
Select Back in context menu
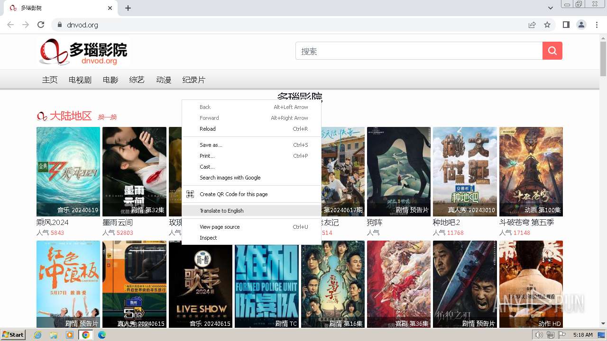pos(251,107)
